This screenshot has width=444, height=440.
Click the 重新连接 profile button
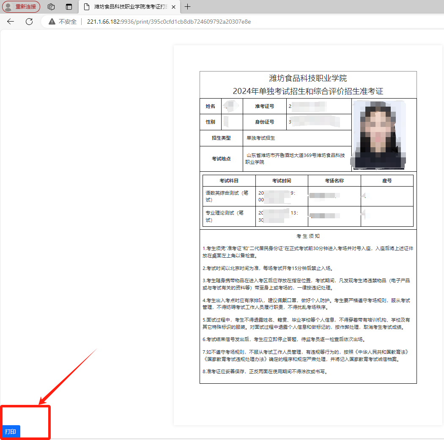[x=22, y=7]
